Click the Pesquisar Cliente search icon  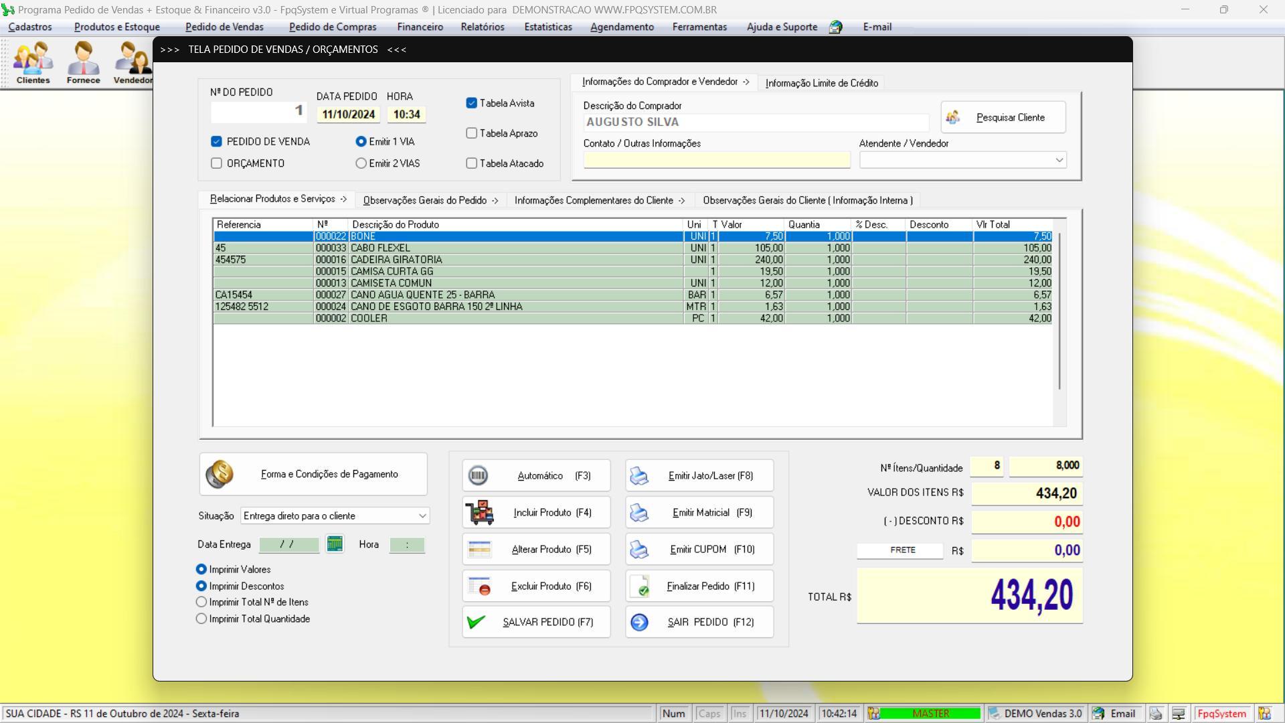pyautogui.click(x=952, y=117)
